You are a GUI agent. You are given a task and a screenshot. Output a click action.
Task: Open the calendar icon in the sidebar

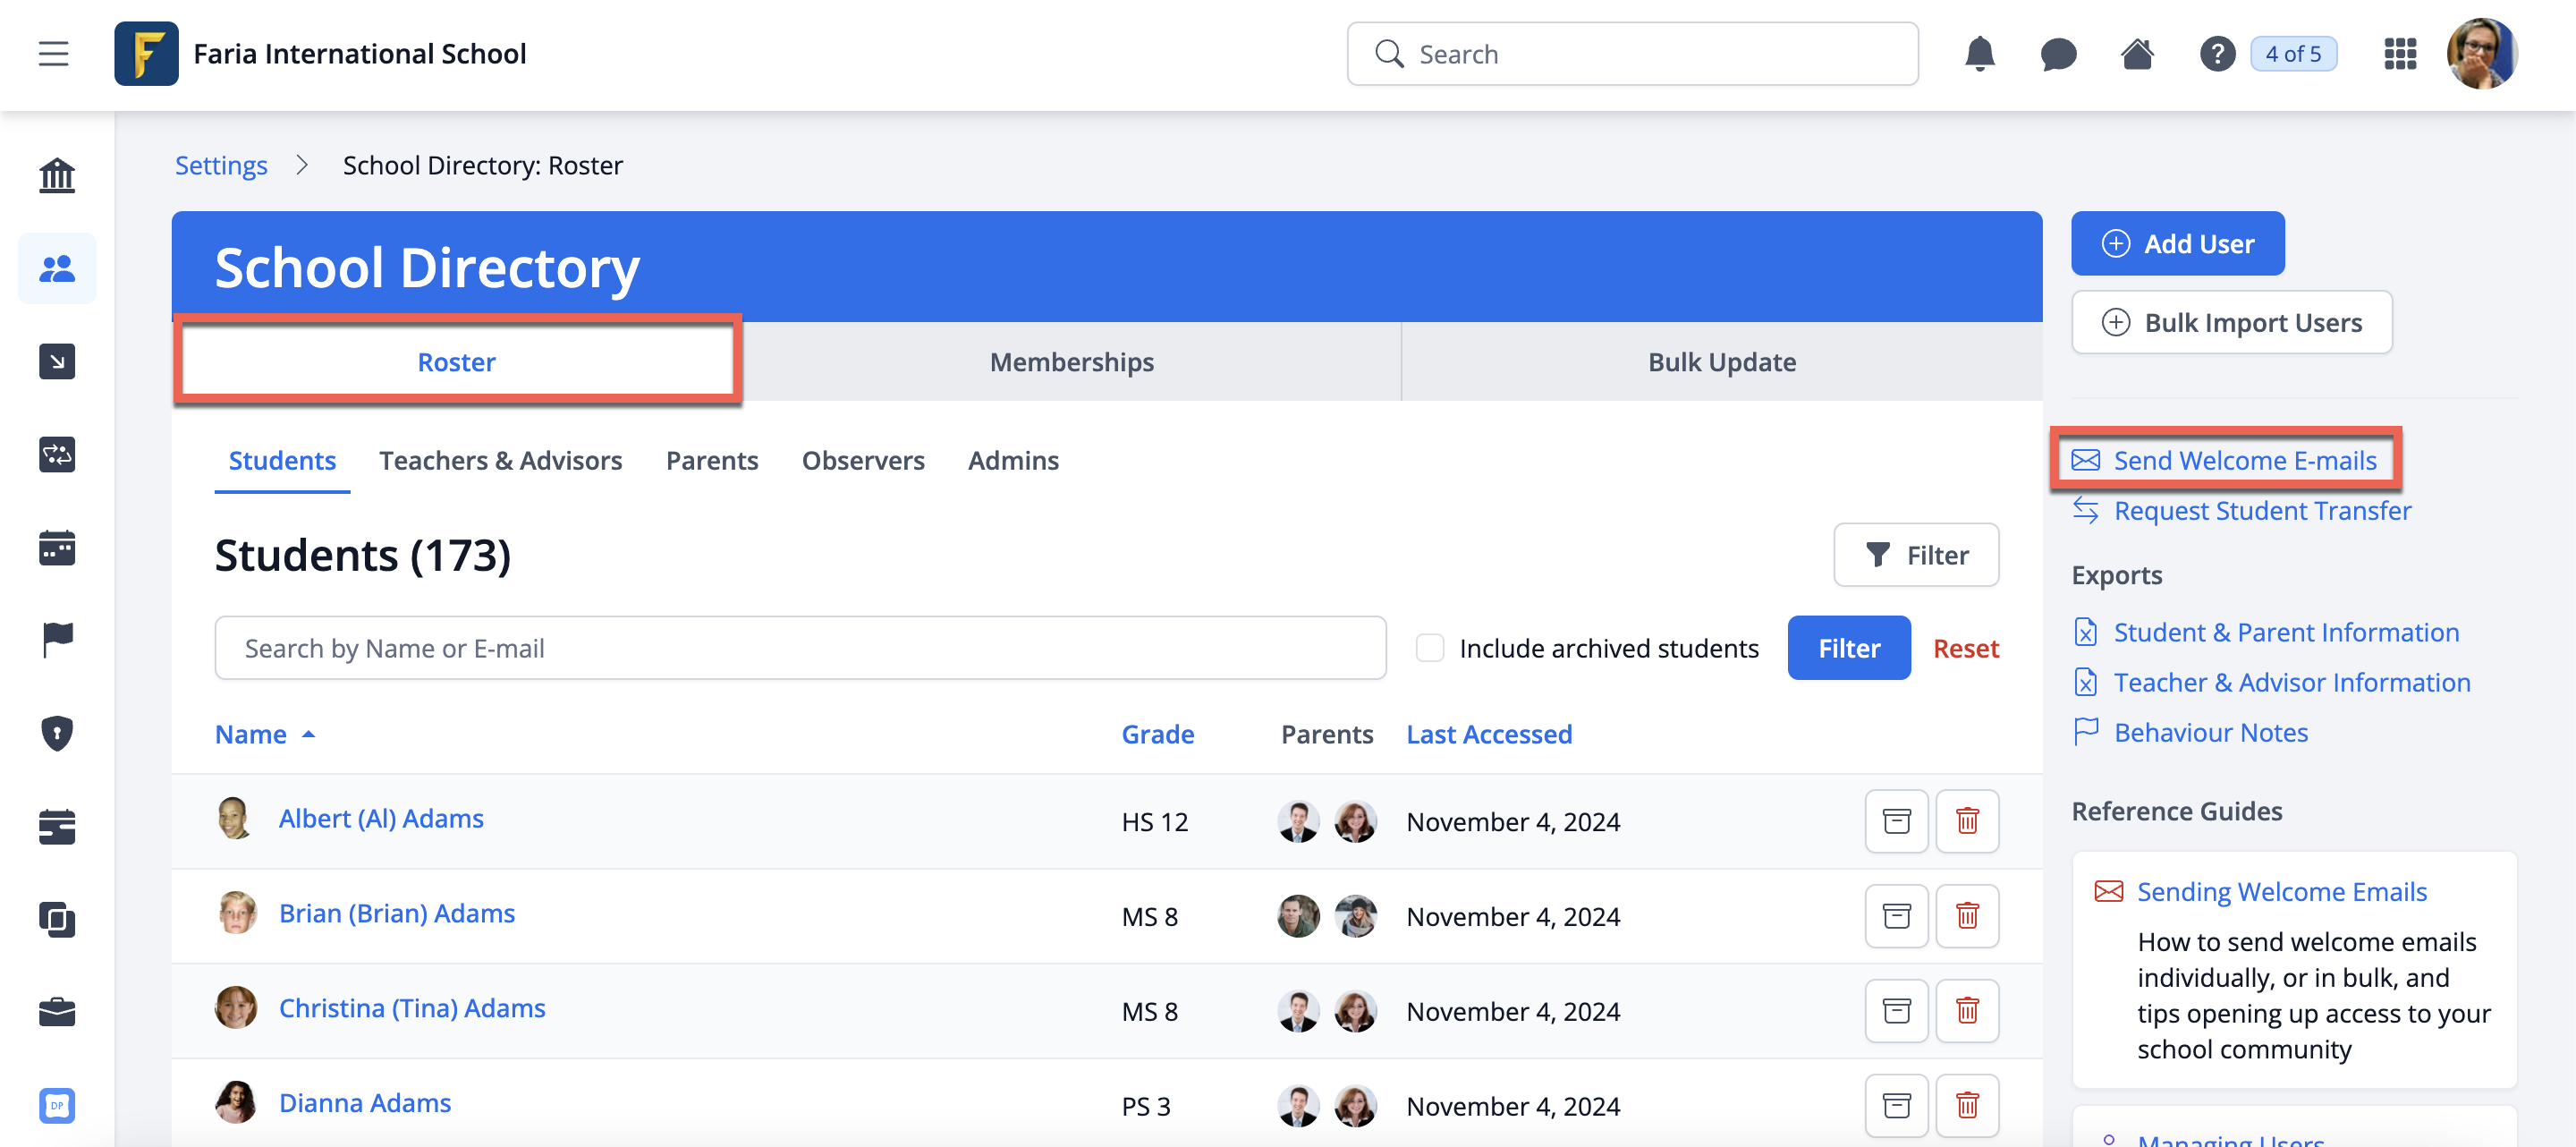(57, 548)
